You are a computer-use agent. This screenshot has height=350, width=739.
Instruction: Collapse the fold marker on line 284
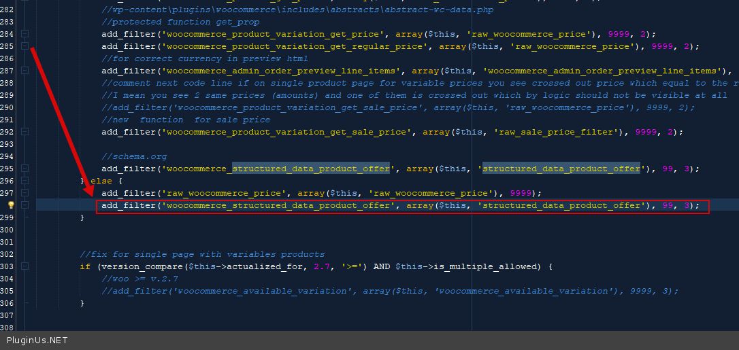(x=25, y=34)
